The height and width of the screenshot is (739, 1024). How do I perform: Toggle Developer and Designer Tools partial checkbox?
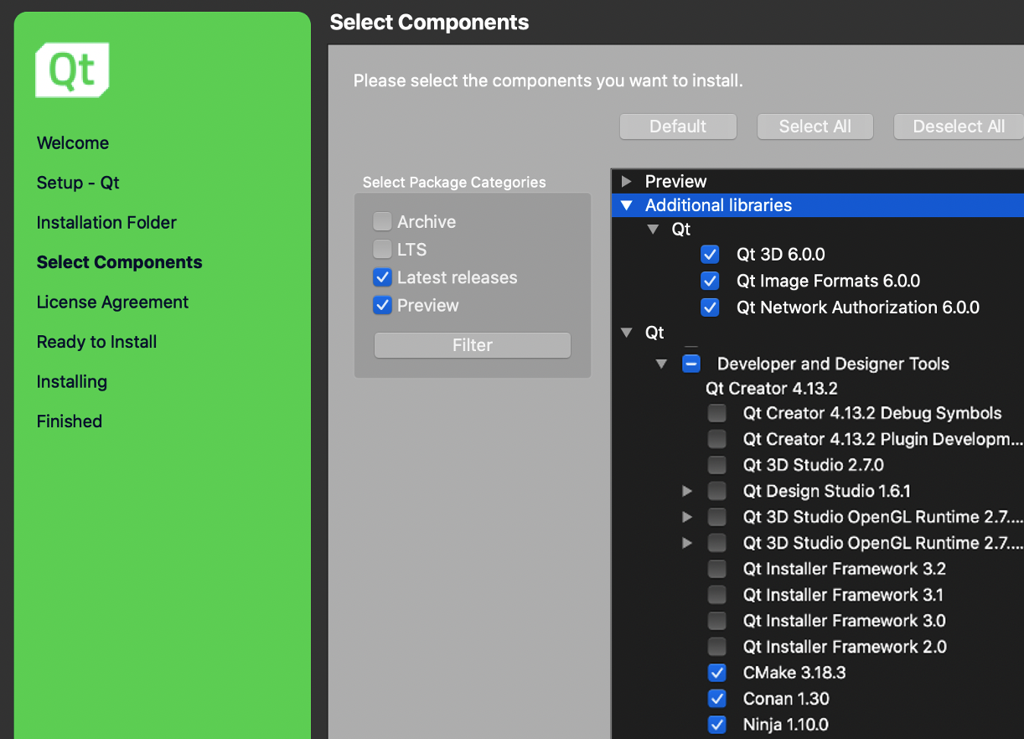[x=691, y=364]
